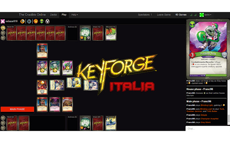230x143 pixels.
Task: Open bottom player's Discard (7) pile
Action: 111,123
